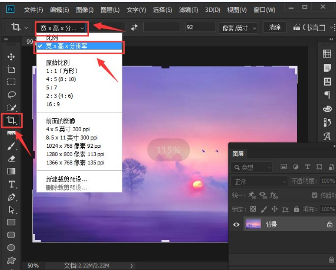The image size is (336, 270).
Task: Open the 类型 layer filter dropdown
Action: click(x=251, y=167)
